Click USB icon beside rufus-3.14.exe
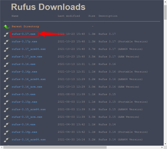167x149 pixels. pos(7,125)
